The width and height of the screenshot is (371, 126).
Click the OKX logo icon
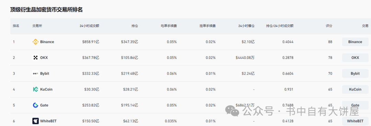[35, 58]
